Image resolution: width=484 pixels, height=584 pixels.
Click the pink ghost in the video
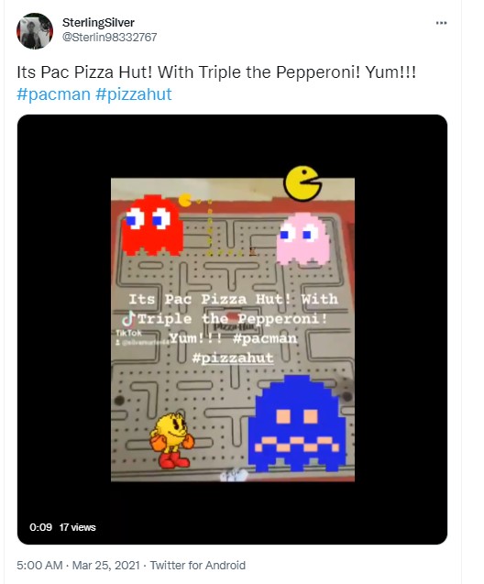pyautogui.click(x=303, y=238)
